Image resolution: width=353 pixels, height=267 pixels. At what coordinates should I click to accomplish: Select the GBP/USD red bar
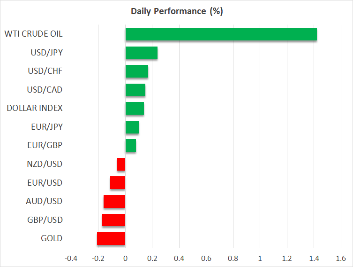[113, 220]
